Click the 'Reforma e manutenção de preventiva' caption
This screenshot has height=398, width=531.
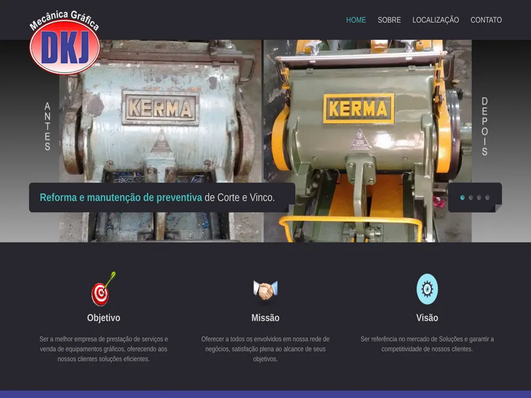coord(121,197)
